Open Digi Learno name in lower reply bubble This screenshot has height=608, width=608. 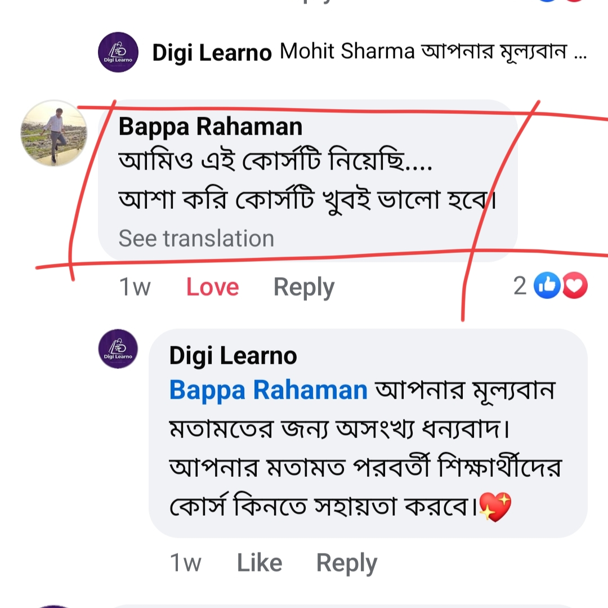pyautogui.click(x=233, y=356)
